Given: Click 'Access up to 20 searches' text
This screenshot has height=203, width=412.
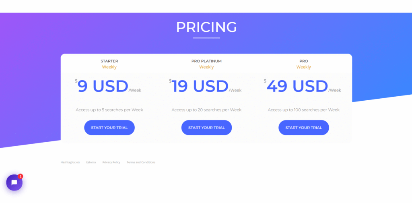Looking at the screenshot, I should click(x=206, y=110).
